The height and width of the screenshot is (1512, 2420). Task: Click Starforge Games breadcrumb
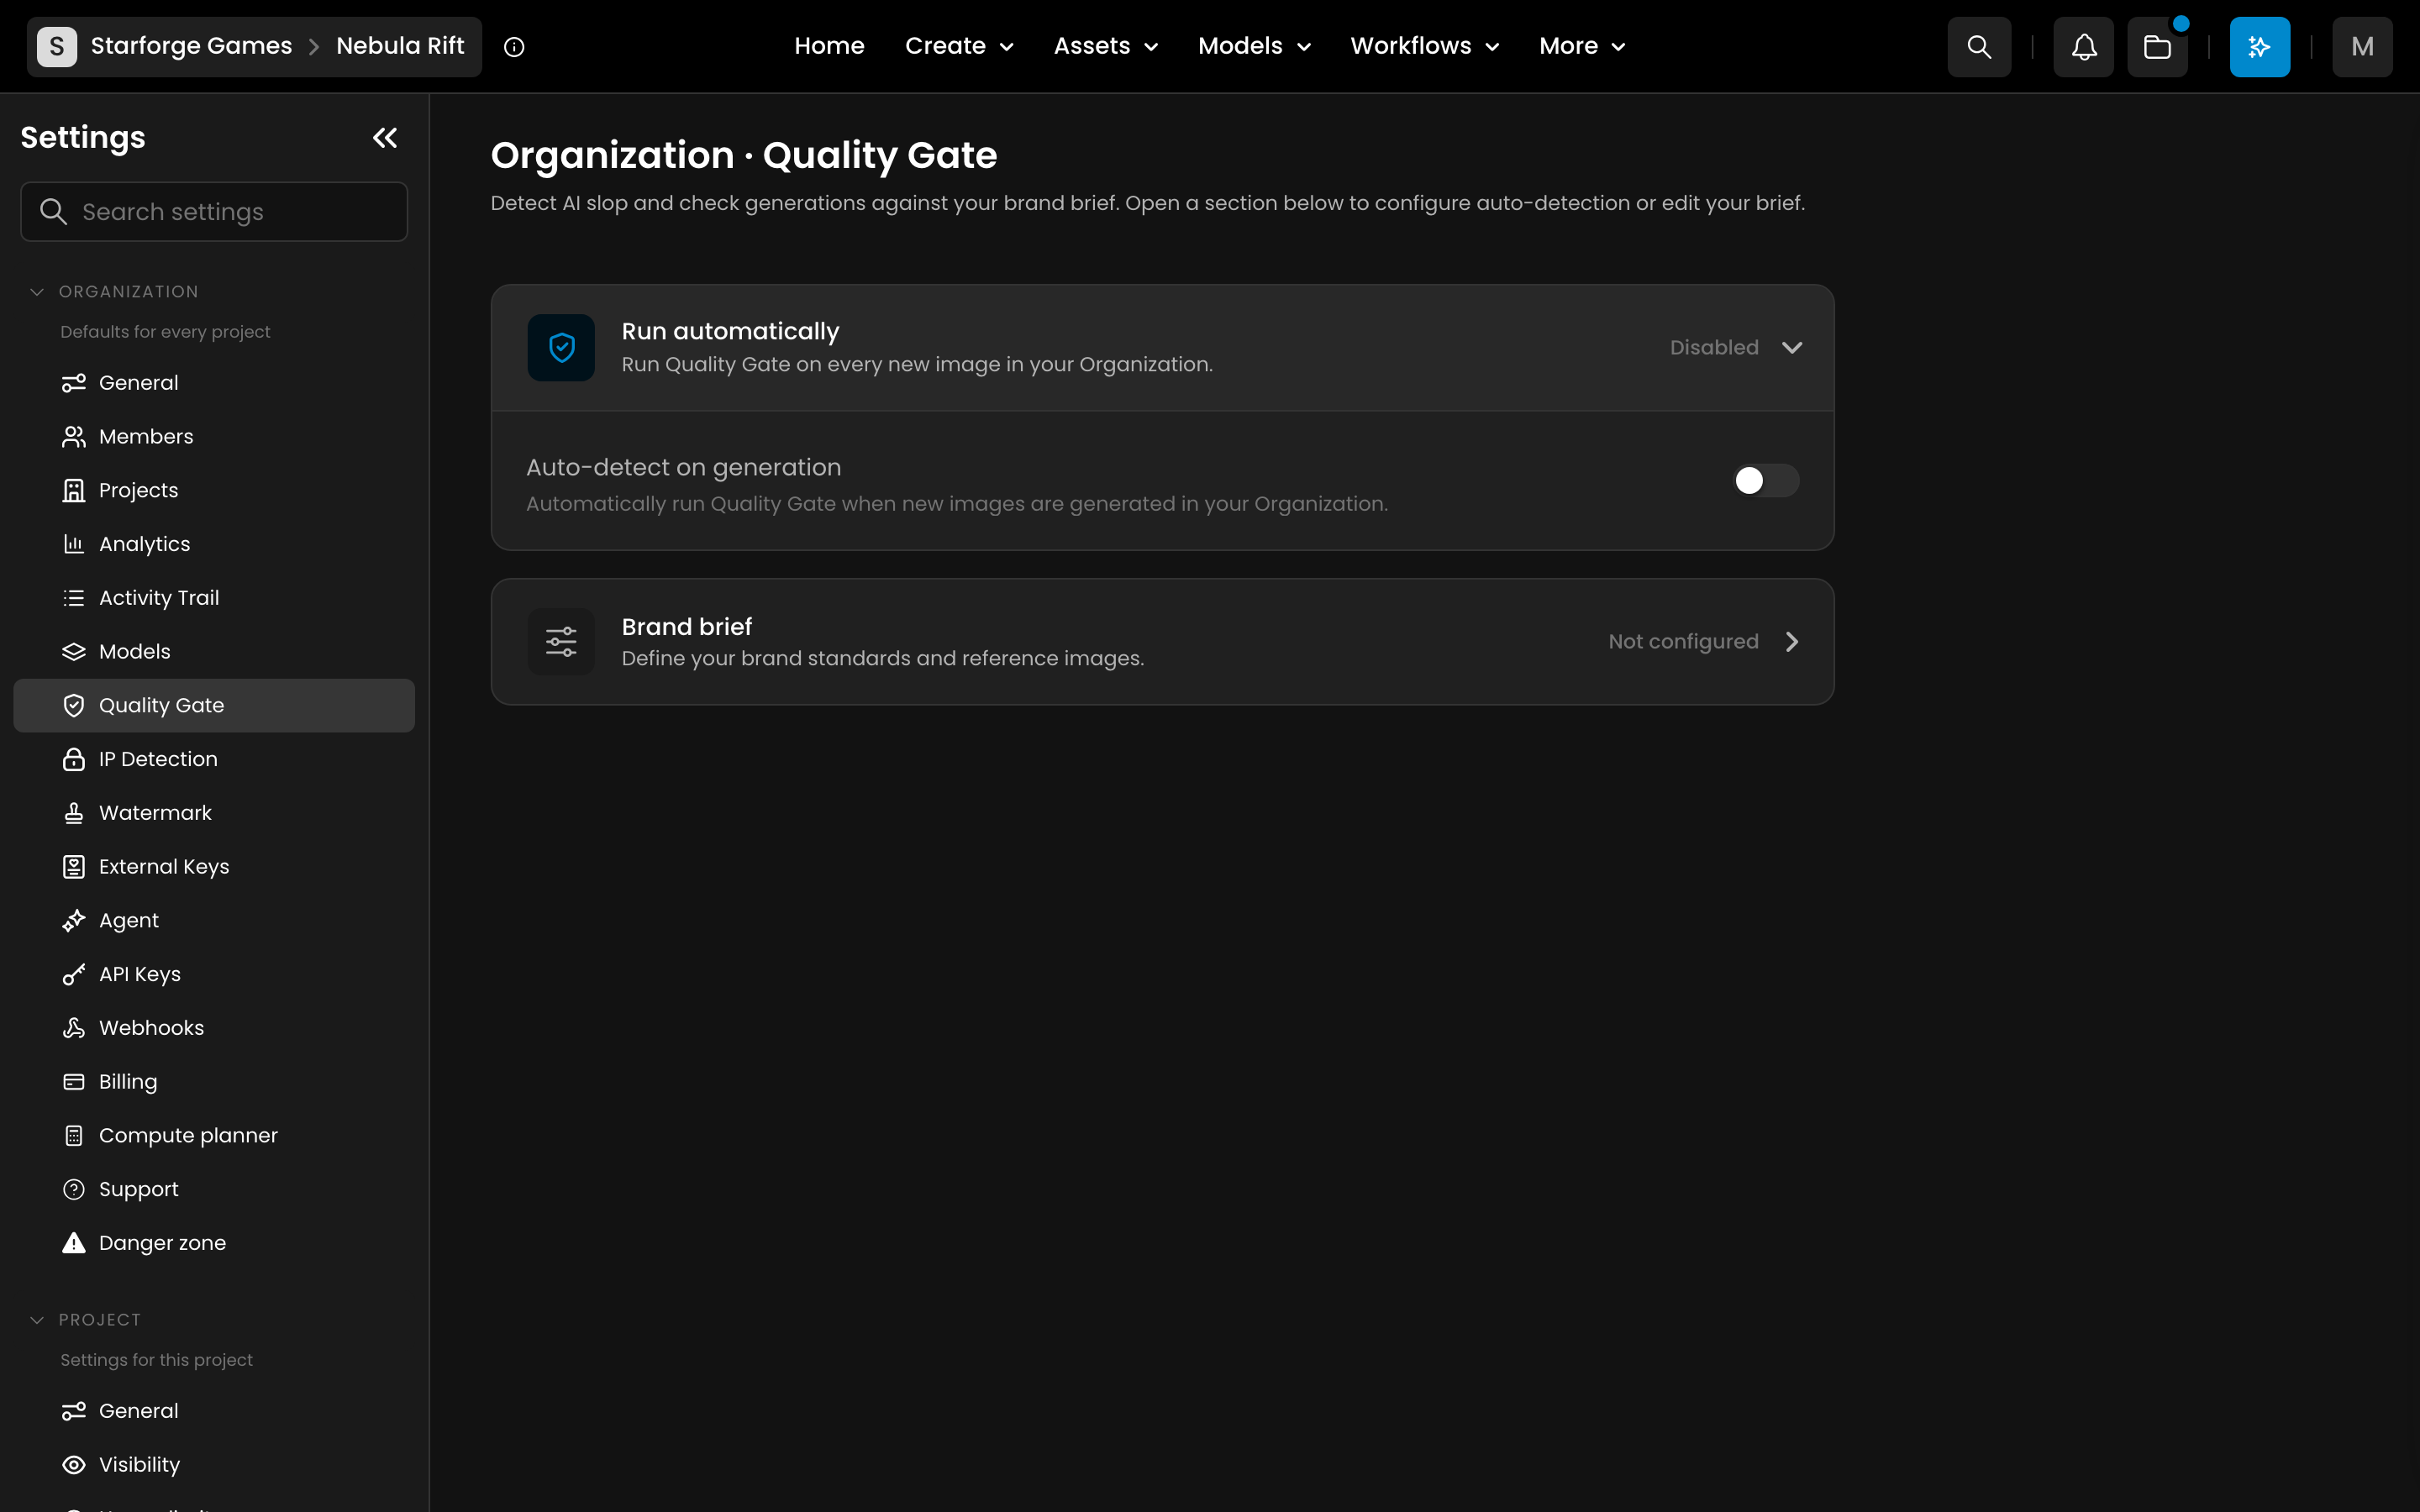[191, 46]
